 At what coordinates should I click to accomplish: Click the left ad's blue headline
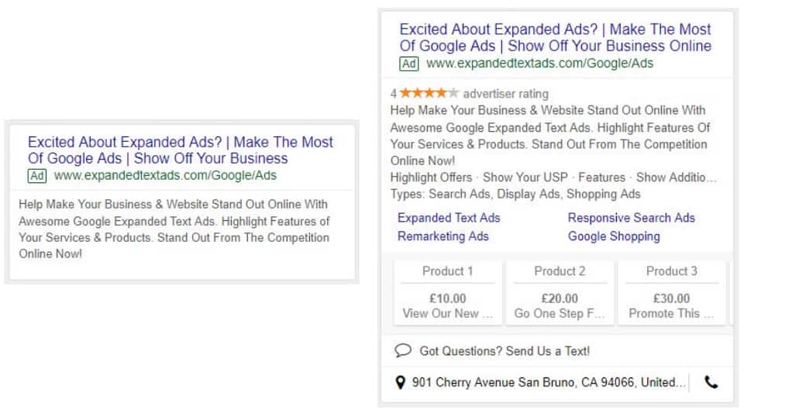click(181, 150)
